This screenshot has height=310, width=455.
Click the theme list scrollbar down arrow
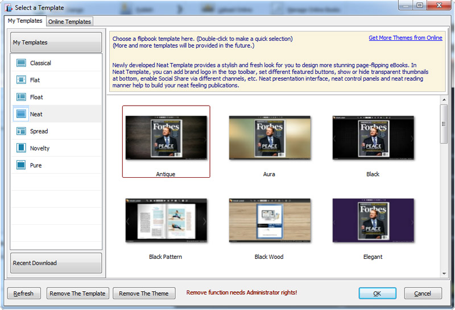[444, 274]
